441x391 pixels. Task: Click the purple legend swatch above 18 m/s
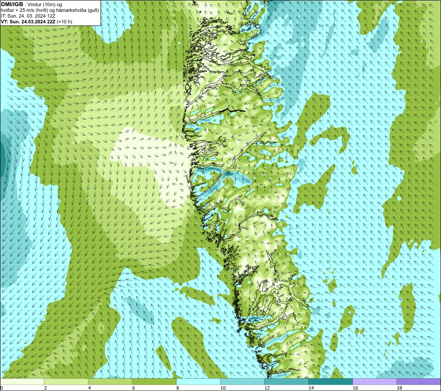click(x=419, y=381)
